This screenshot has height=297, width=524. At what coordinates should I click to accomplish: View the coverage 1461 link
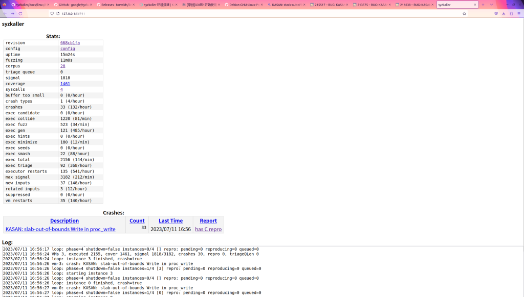[65, 83]
